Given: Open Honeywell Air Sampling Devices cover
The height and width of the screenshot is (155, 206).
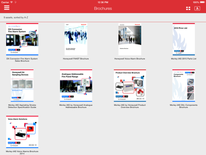Looking at the screenshot, I should click(x=22, y=86).
